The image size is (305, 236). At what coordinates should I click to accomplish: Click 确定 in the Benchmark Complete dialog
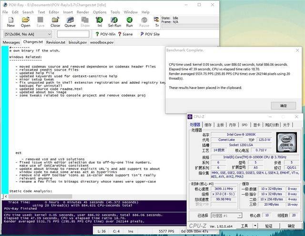click(x=283, y=106)
